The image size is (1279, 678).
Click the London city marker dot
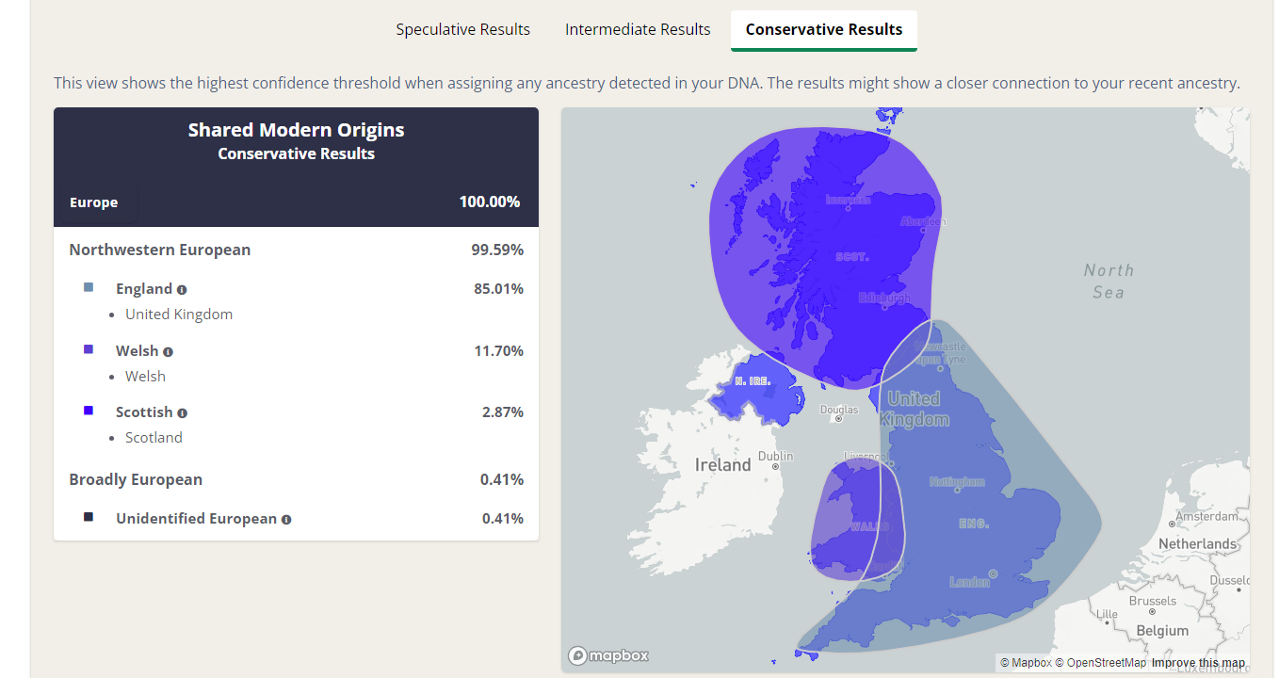994,573
